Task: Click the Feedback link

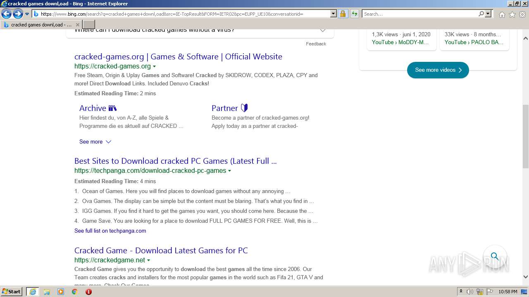Action: tap(316, 44)
